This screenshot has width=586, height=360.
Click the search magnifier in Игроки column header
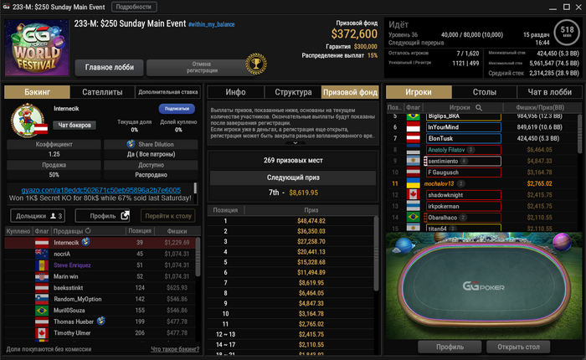point(479,108)
